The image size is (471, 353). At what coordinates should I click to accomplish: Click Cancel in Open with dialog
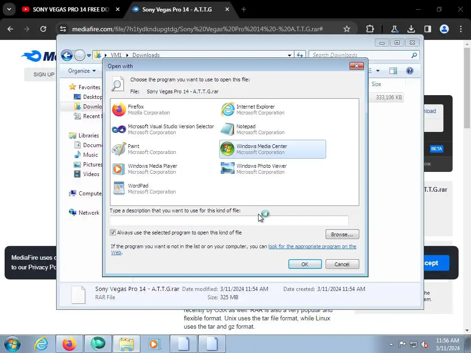point(342,264)
